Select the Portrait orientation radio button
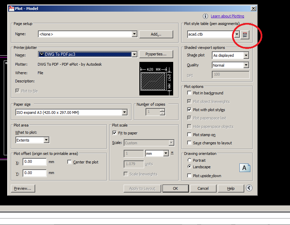 pyautogui.click(x=189, y=160)
